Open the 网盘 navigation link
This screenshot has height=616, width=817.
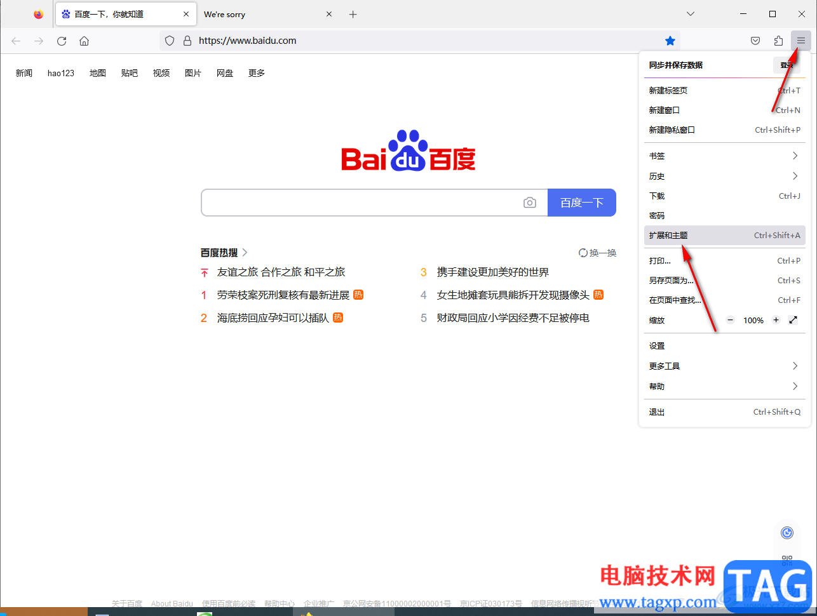[225, 73]
